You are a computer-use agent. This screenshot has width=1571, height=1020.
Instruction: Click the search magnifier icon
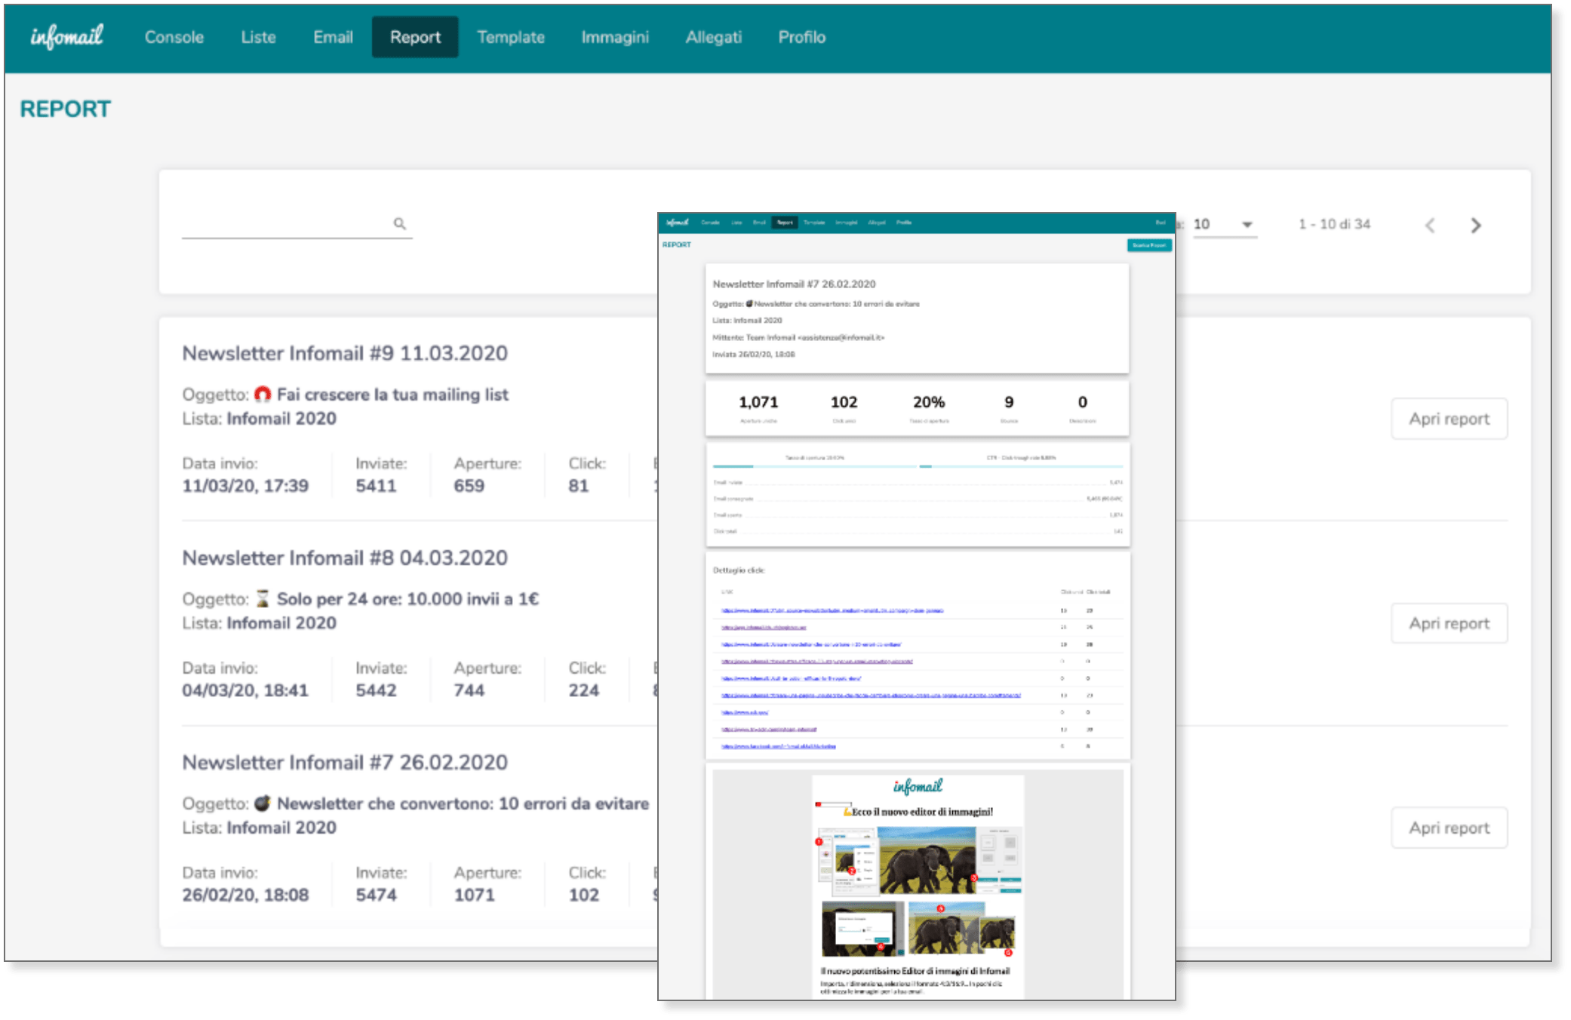coord(400,223)
